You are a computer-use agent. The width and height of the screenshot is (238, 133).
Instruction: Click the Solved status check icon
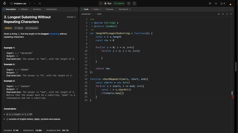[x=75, y=17]
